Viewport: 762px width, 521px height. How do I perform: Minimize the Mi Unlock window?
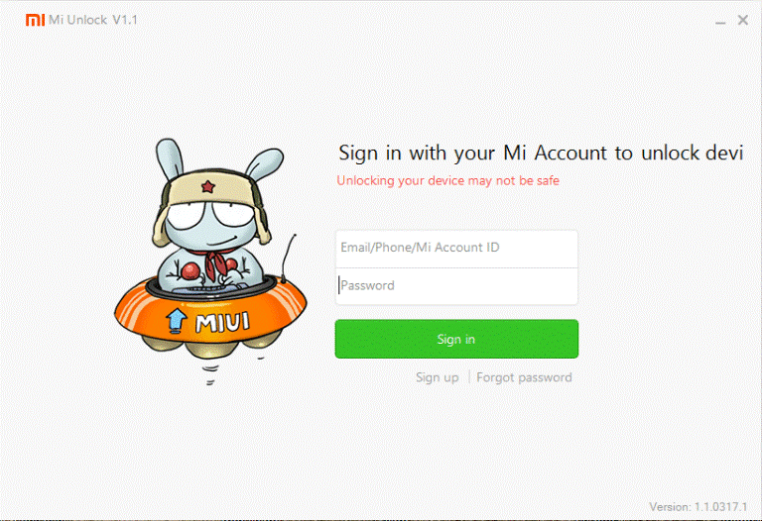coord(720,23)
